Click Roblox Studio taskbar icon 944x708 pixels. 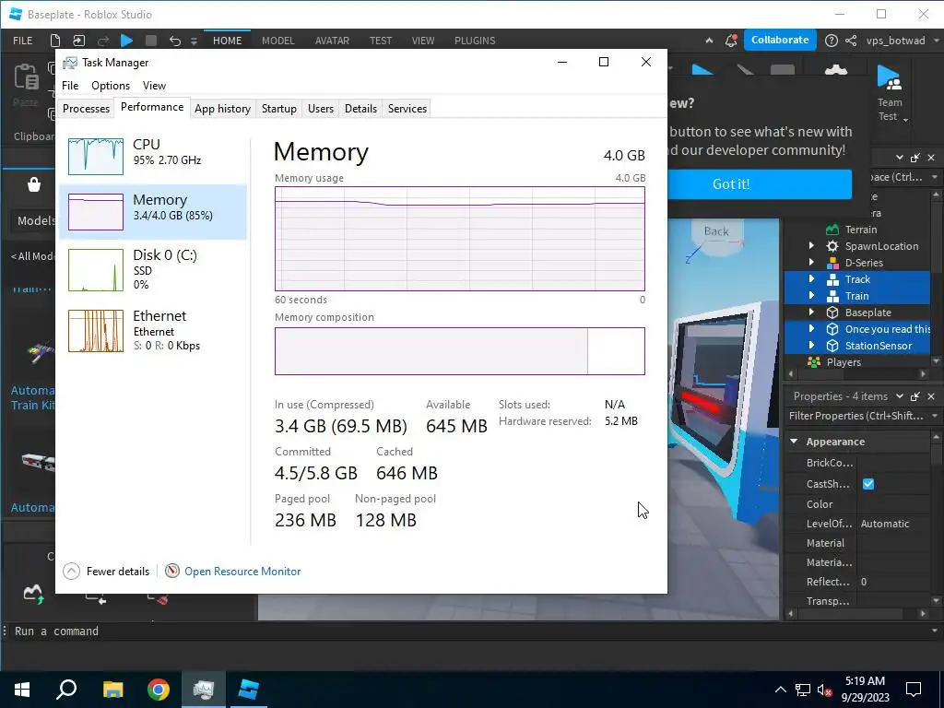249,690
